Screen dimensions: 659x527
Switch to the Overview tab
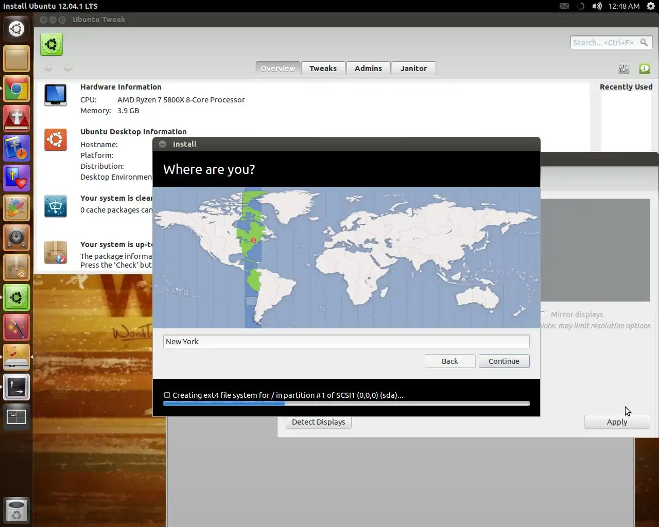point(278,68)
